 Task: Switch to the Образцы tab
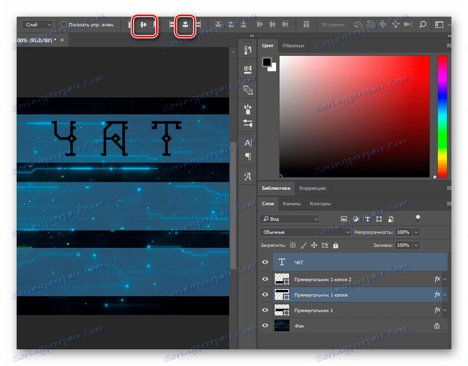[293, 45]
